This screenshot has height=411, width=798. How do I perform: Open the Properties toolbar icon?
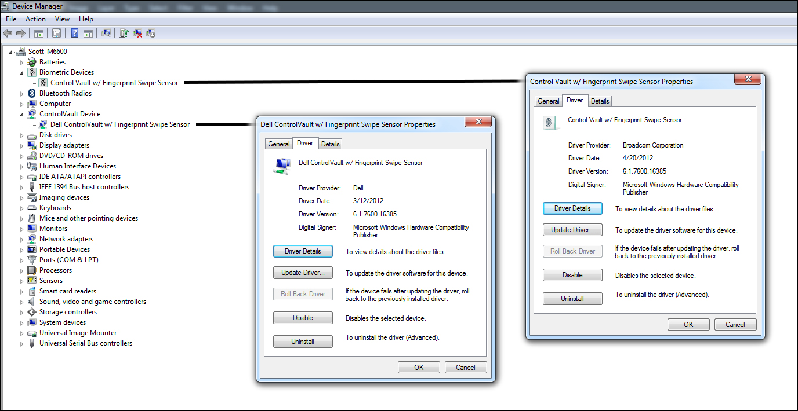click(57, 33)
